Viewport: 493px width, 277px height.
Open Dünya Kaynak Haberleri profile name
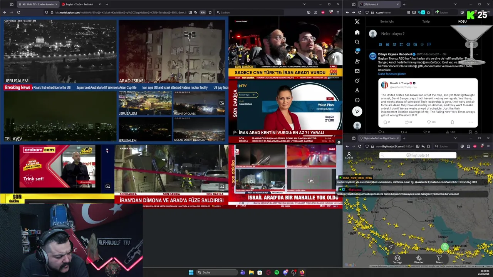(x=395, y=54)
